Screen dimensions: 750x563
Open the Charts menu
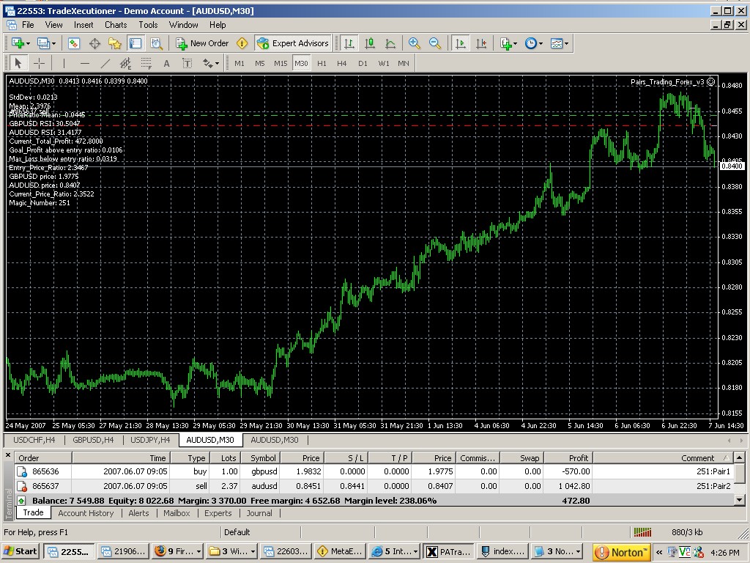coord(116,25)
